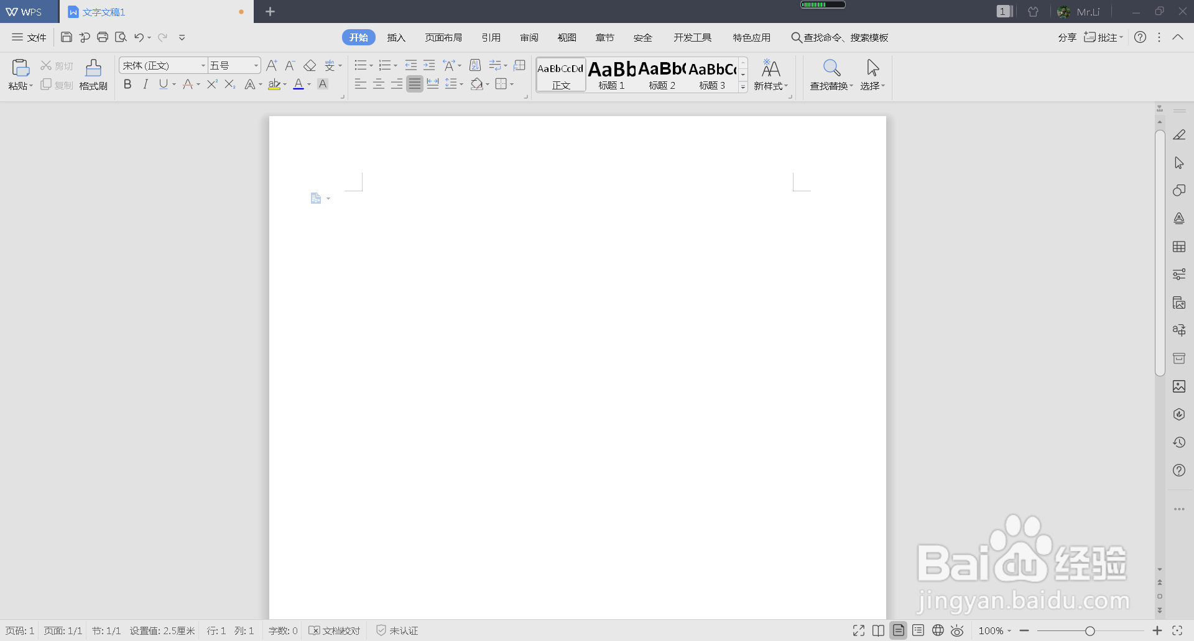Click the 批注 (Comment) button
The image size is (1194, 641).
[x=1103, y=37]
